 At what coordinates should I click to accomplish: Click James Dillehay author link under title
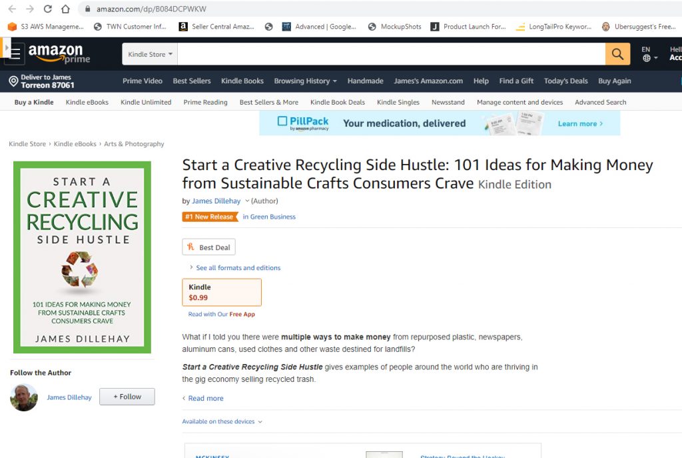tap(216, 201)
